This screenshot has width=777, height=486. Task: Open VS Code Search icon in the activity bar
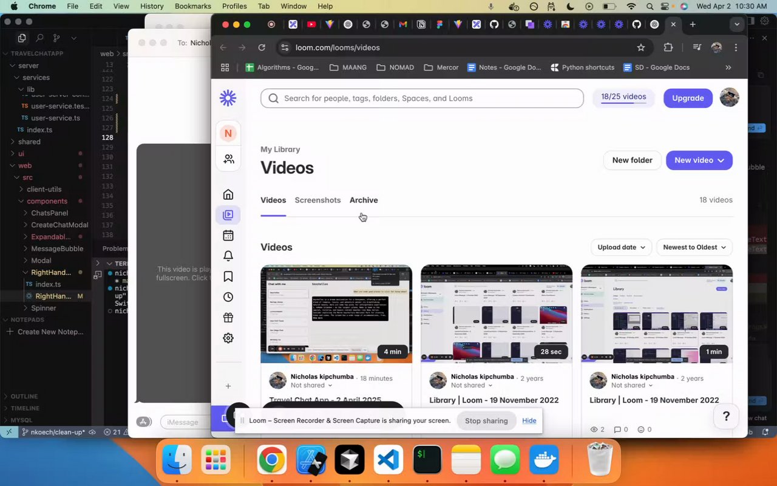click(39, 38)
